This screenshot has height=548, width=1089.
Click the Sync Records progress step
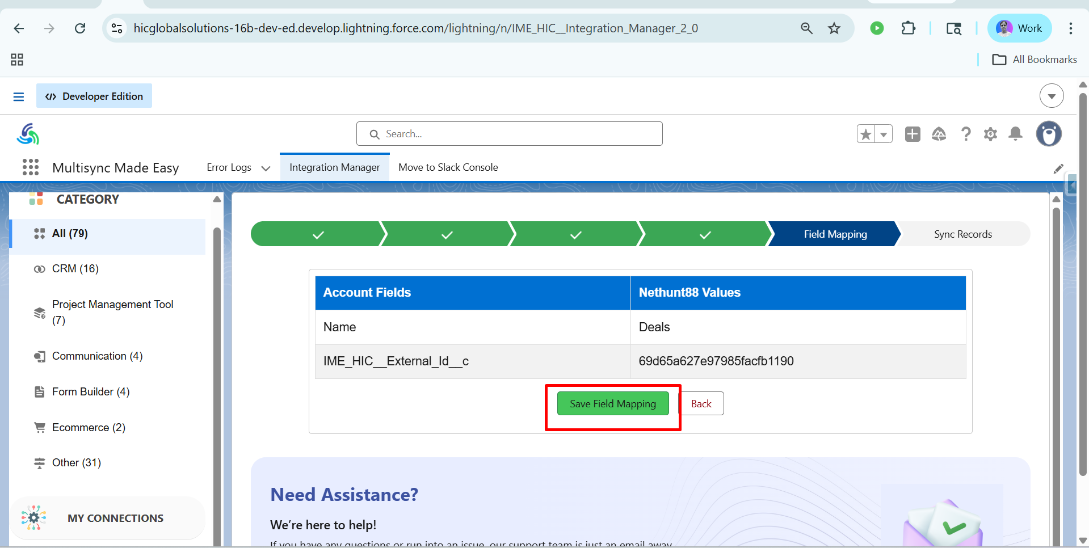(962, 234)
